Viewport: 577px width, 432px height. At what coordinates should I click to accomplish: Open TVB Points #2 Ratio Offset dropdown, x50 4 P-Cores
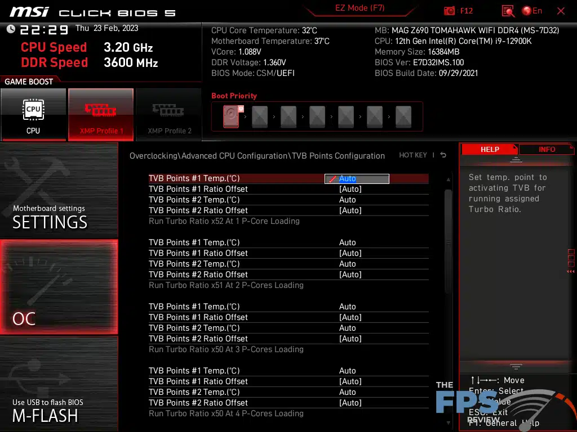coord(350,403)
